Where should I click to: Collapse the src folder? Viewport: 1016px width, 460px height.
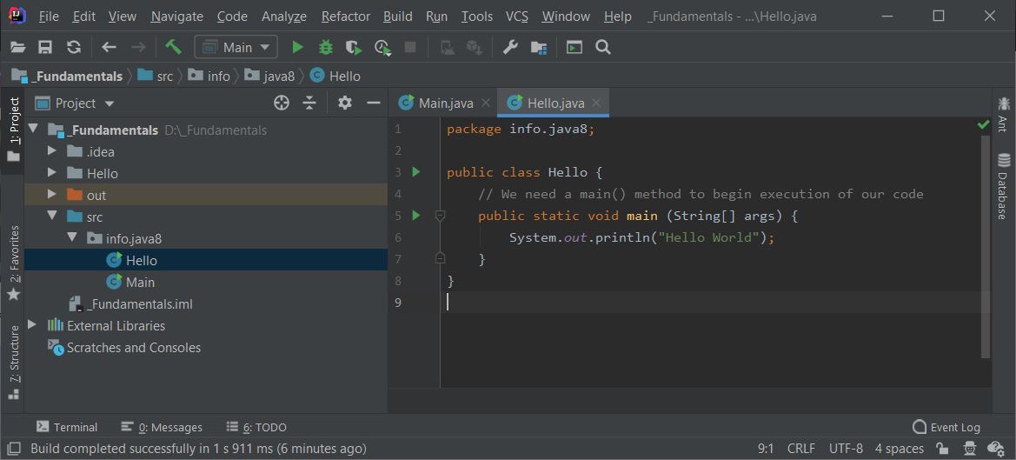52,217
